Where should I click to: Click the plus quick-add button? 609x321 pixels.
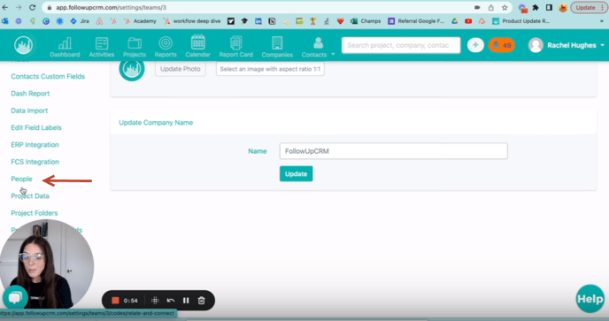(475, 45)
